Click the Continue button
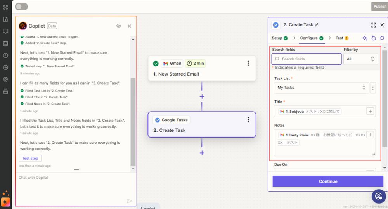The width and height of the screenshot is (388, 209). [328, 181]
